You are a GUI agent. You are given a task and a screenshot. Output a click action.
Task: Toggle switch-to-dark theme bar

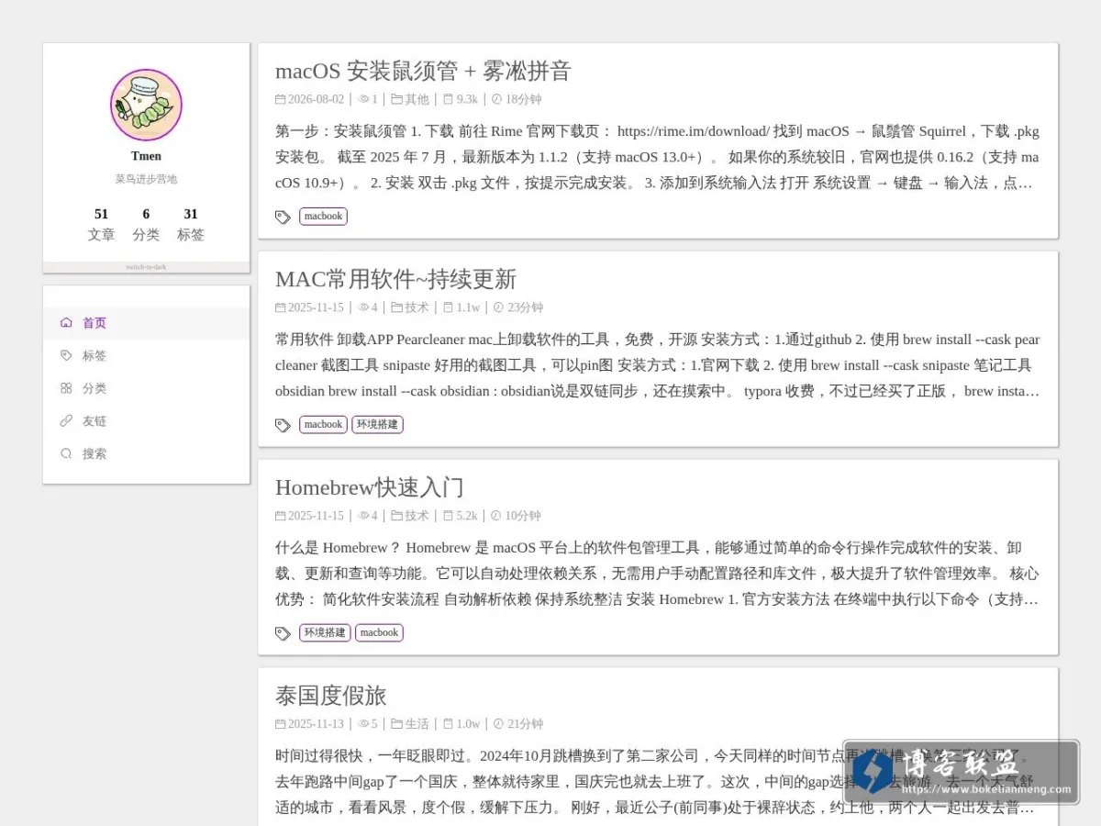pyautogui.click(x=146, y=267)
